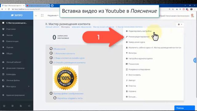The image size is (197, 111).
Task: Open Календарь in the sidebar
Action: (x=11, y=74)
